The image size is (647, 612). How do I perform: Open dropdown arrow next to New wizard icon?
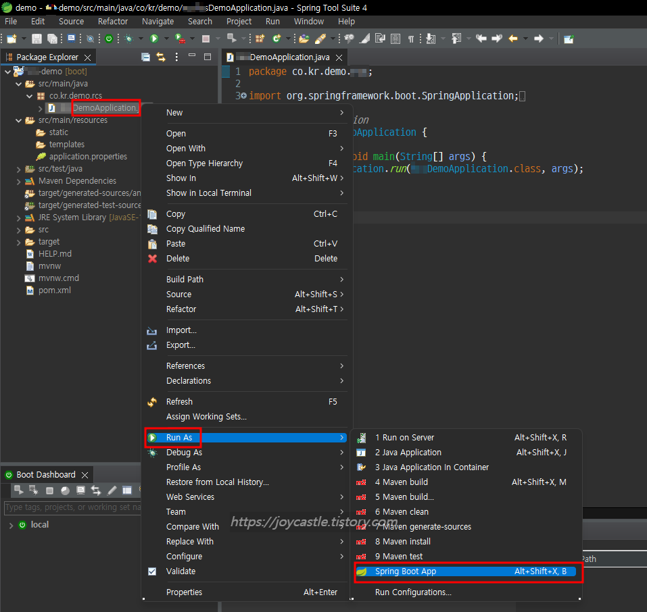pos(24,39)
